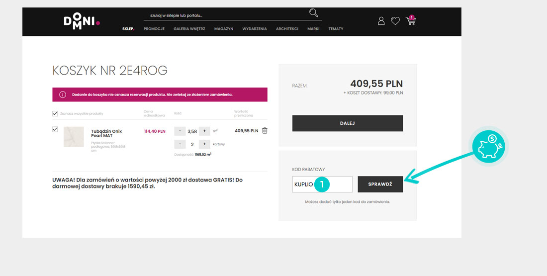
Task: Click the Domni logo in header
Action: [x=82, y=21]
